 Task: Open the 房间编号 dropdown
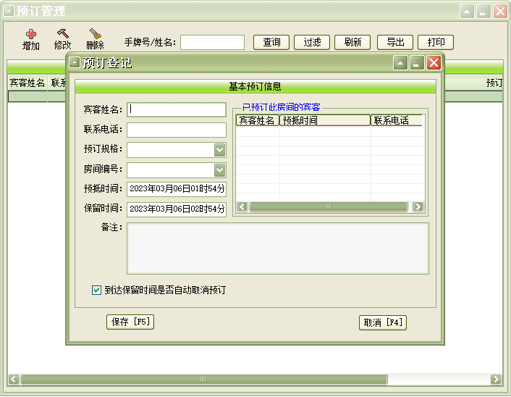coord(219,170)
